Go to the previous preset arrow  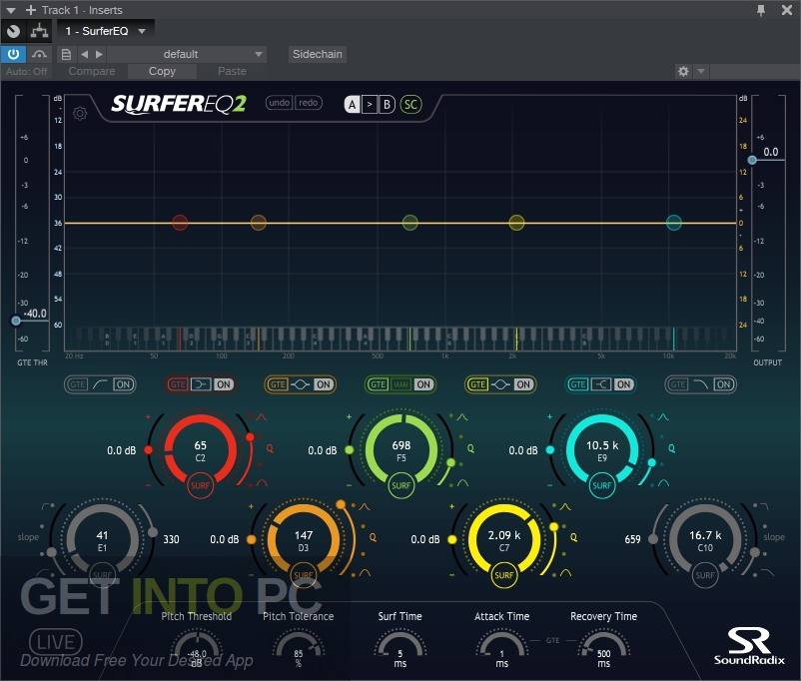pyautogui.click(x=84, y=54)
